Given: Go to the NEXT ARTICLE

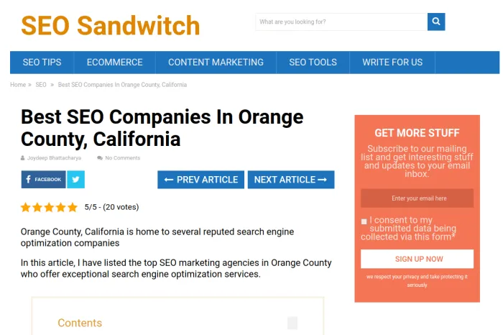Looking at the screenshot, I should [x=291, y=180].
